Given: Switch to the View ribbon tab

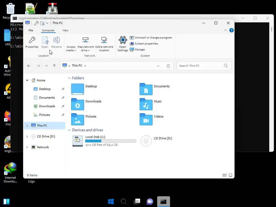Looking at the screenshot, I should pos(65,30).
